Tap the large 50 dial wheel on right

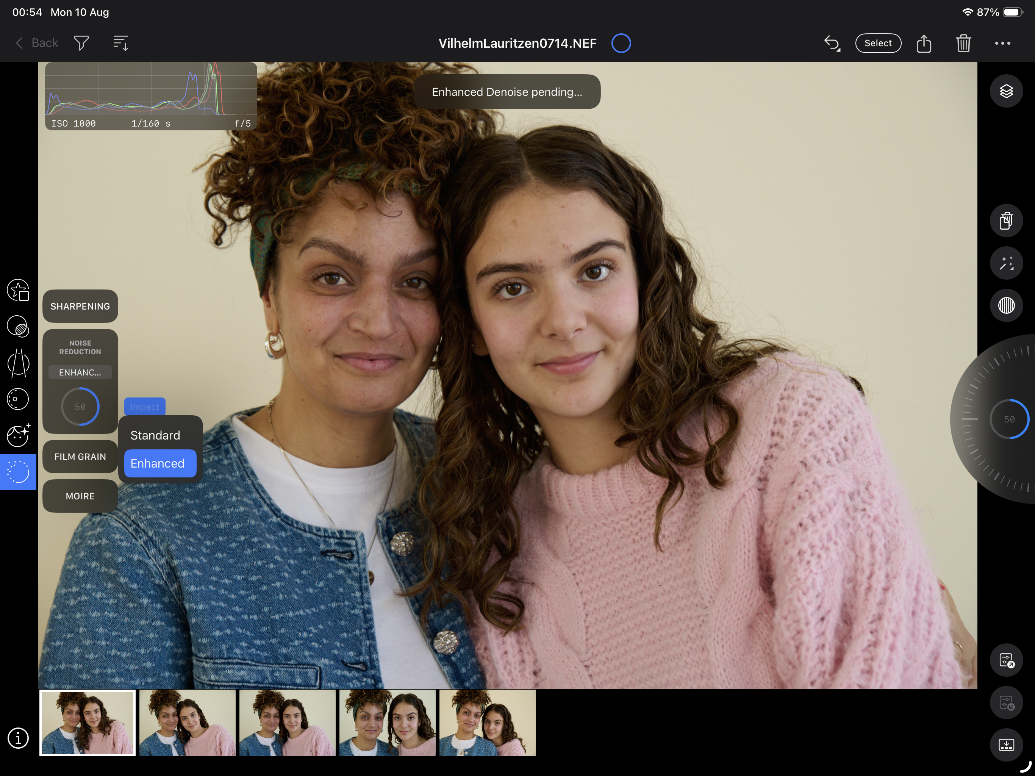pos(1009,419)
